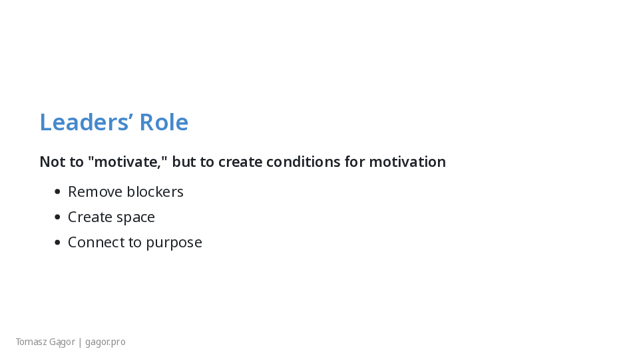Click the bullet dot before "Connect to purpose"

coord(57,243)
